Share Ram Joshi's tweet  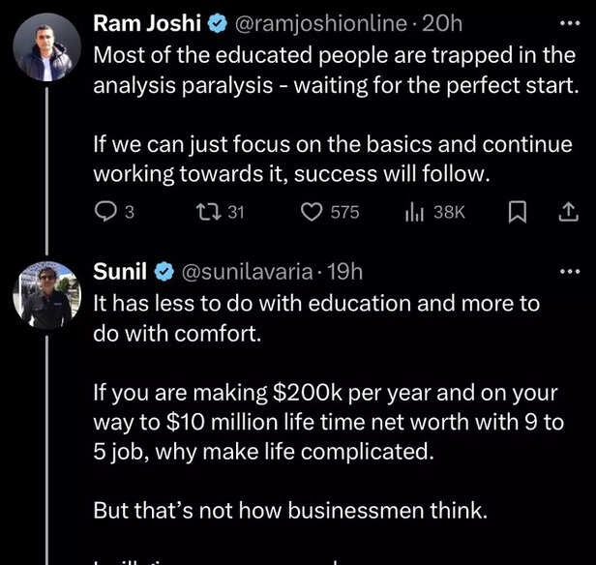569,211
